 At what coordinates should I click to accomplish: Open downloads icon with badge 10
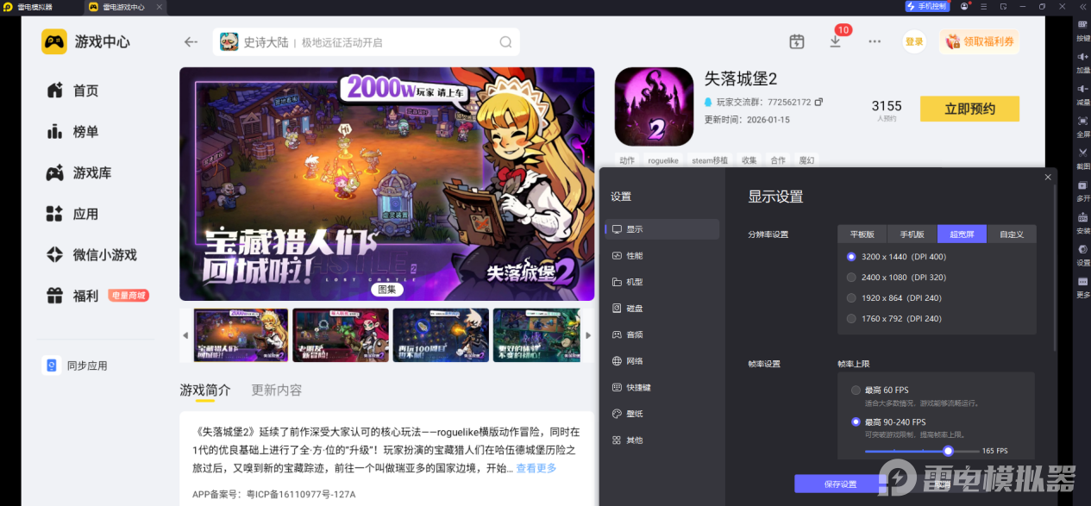coord(835,41)
